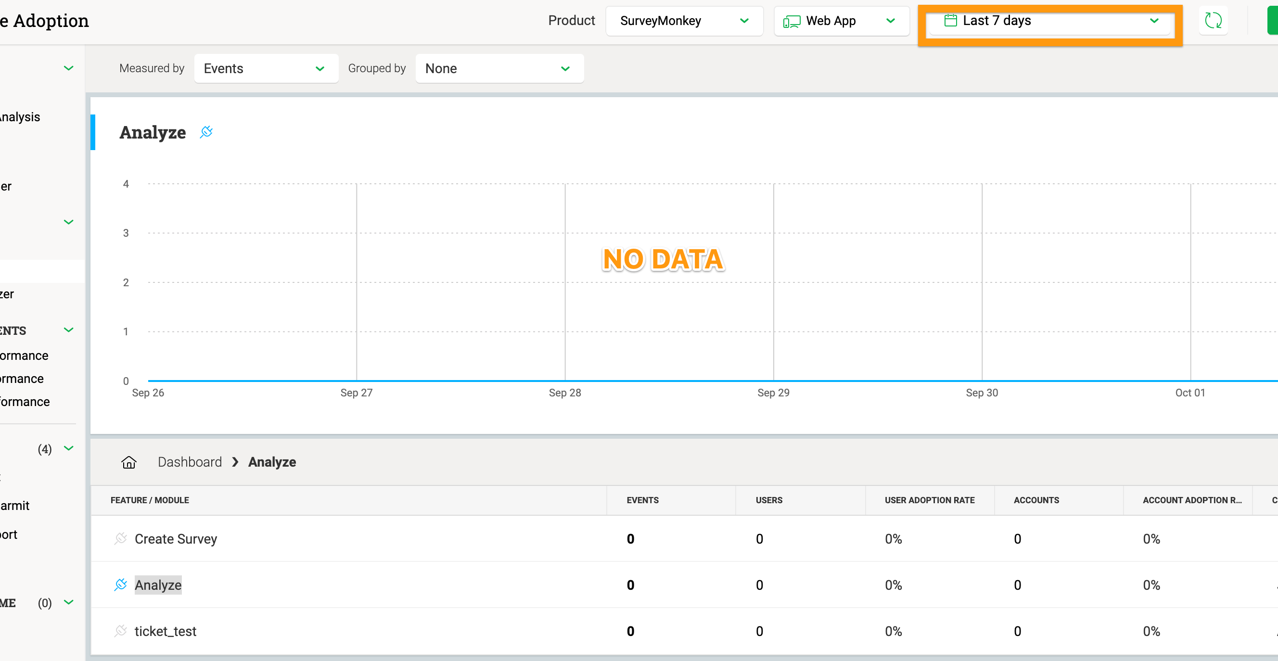Open the ticket_test feature row
Screen dimensions: 1278x661
[165, 631]
